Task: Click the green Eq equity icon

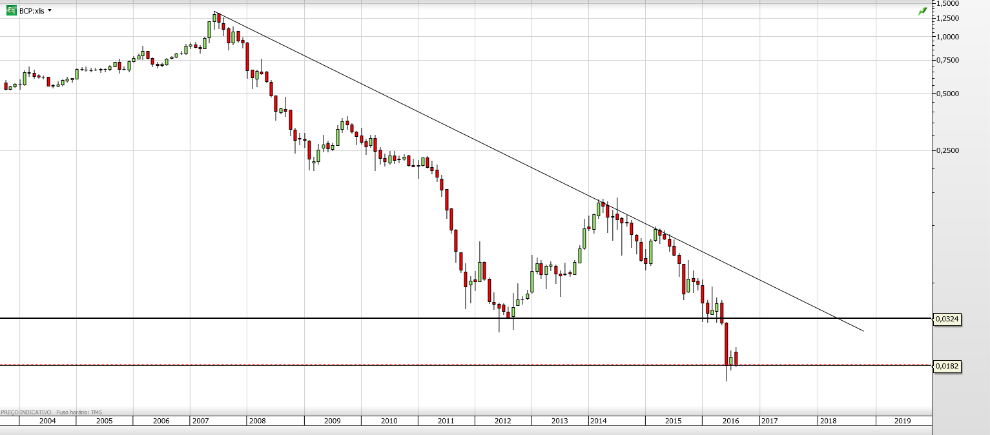Action: 11,10
